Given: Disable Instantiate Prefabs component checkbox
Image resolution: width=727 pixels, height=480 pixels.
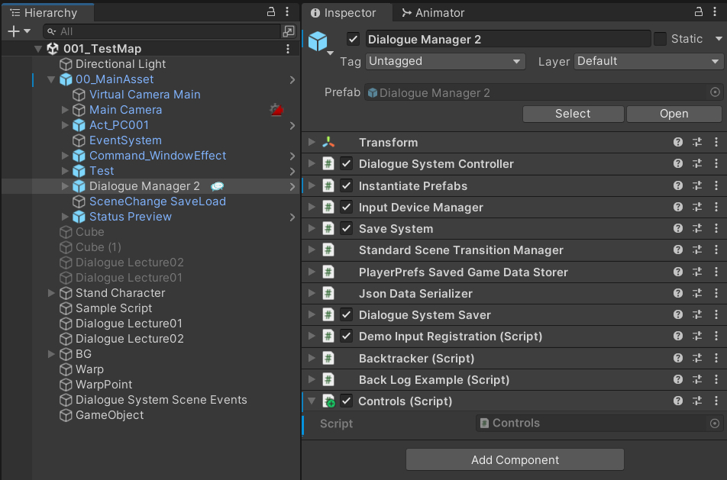Looking at the screenshot, I should [x=347, y=185].
